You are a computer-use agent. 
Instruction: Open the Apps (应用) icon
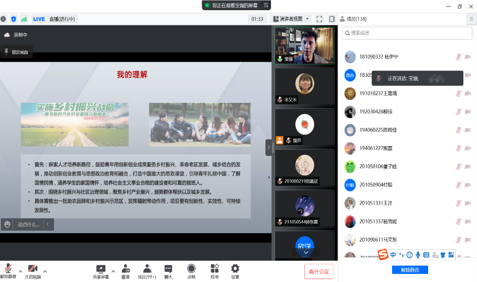(215, 271)
